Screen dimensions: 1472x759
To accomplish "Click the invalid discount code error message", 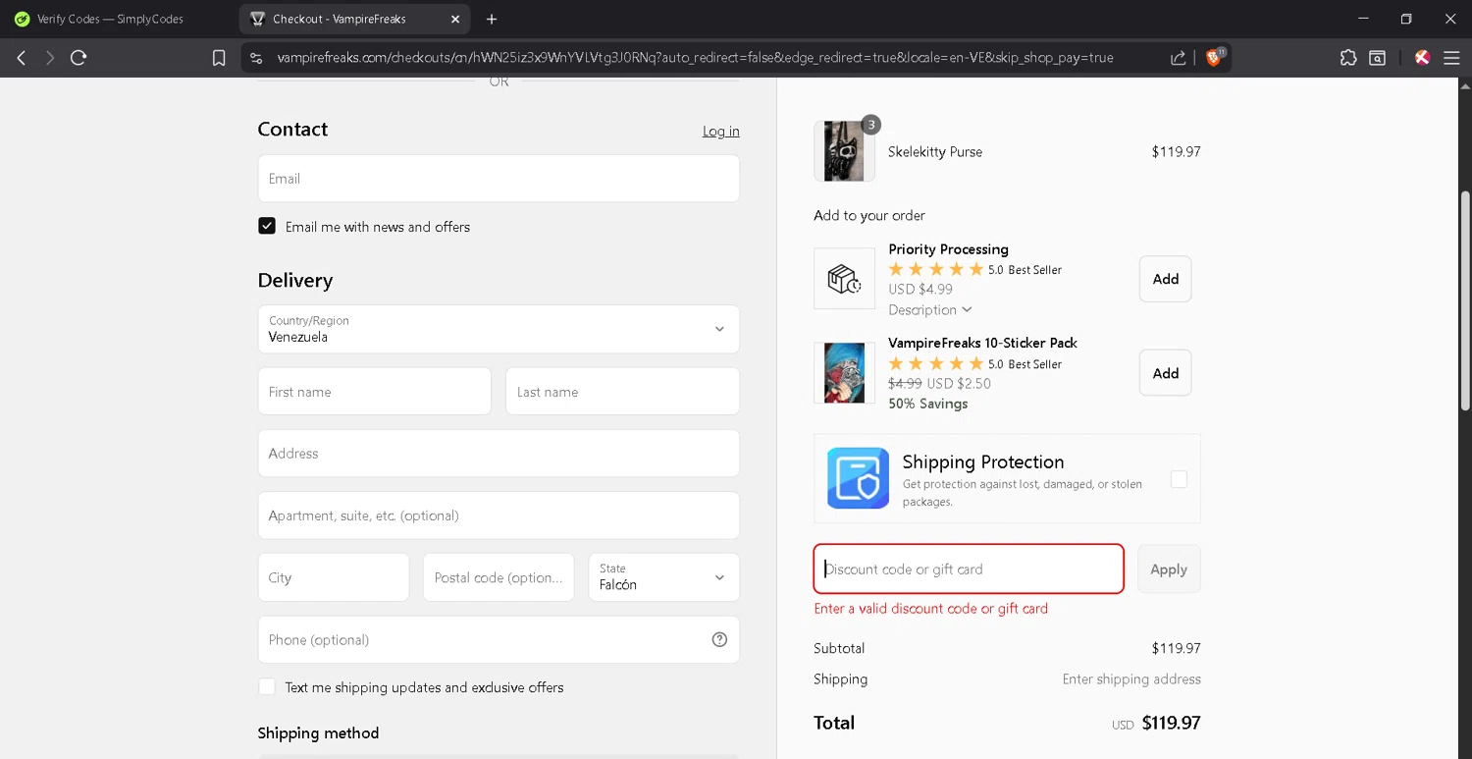I will click(931, 608).
